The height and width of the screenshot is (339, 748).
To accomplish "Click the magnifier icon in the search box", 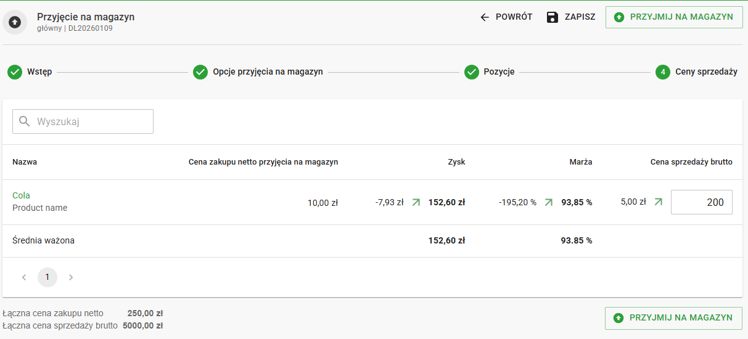I will click(25, 121).
